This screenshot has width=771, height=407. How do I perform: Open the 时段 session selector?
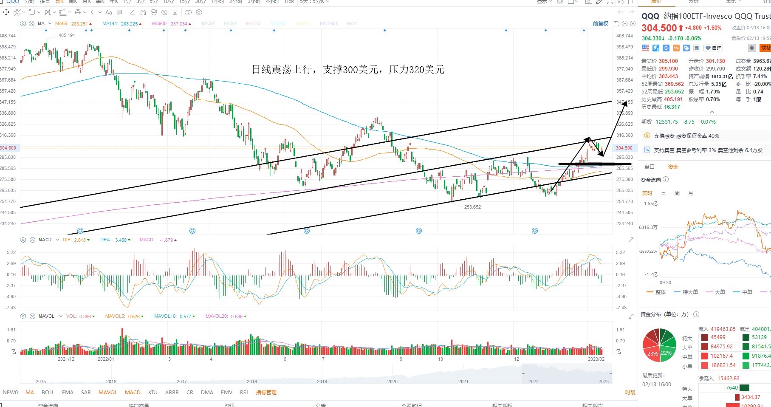(x=630, y=393)
